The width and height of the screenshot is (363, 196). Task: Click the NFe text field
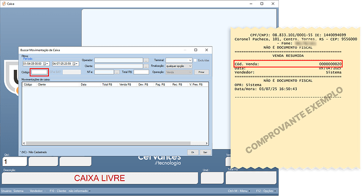pos(104,72)
